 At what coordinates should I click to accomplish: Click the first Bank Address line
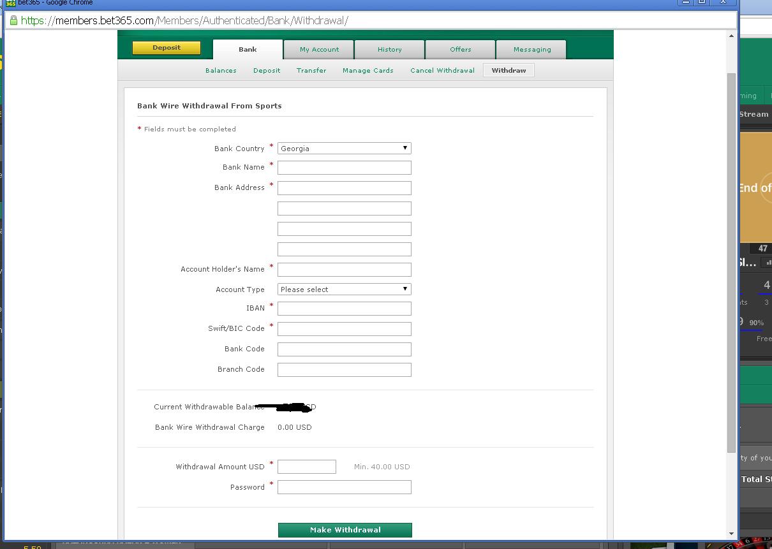tap(345, 188)
